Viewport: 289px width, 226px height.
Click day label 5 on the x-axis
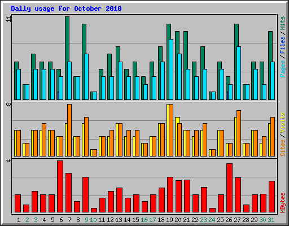pos(52,220)
